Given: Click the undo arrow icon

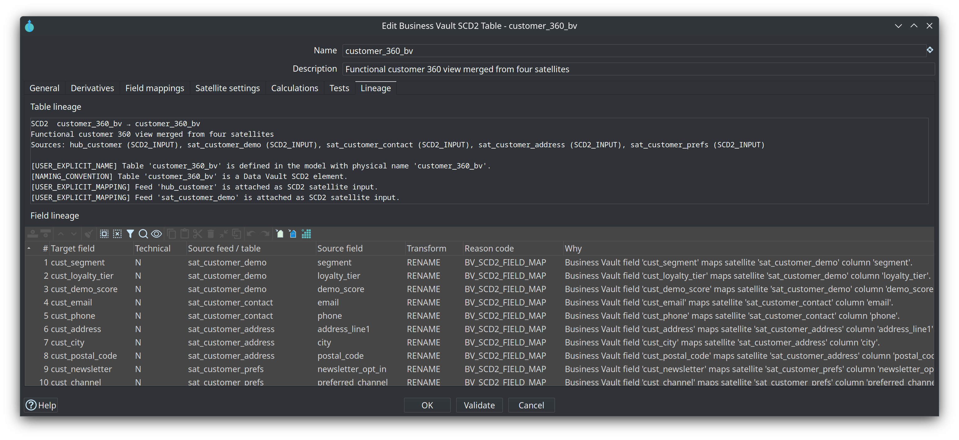Looking at the screenshot, I should [x=251, y=234].
